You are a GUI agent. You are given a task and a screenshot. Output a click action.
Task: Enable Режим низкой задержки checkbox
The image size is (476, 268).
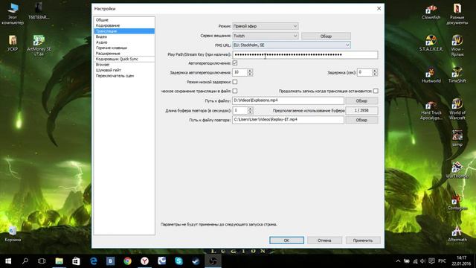pos(235,82)
